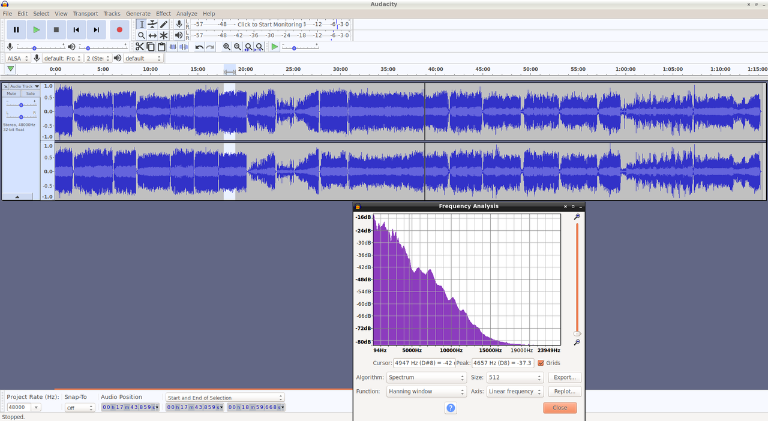Open the Size dropdown showing 512
Image resolution: width=768 pixels, height=421 pixels.
[515, 378]
